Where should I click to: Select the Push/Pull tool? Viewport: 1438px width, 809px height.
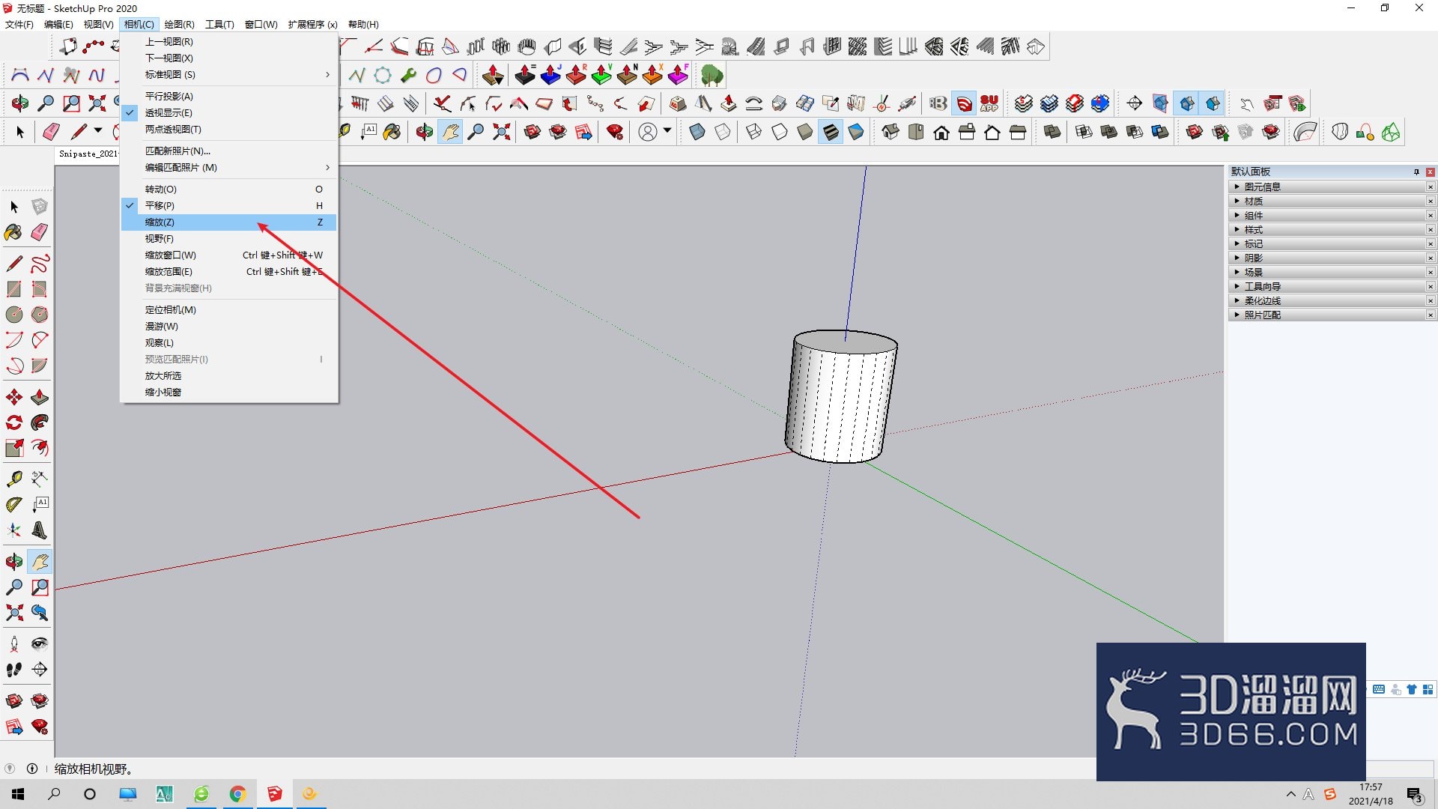pyautogui.click(x=40, y=397)
